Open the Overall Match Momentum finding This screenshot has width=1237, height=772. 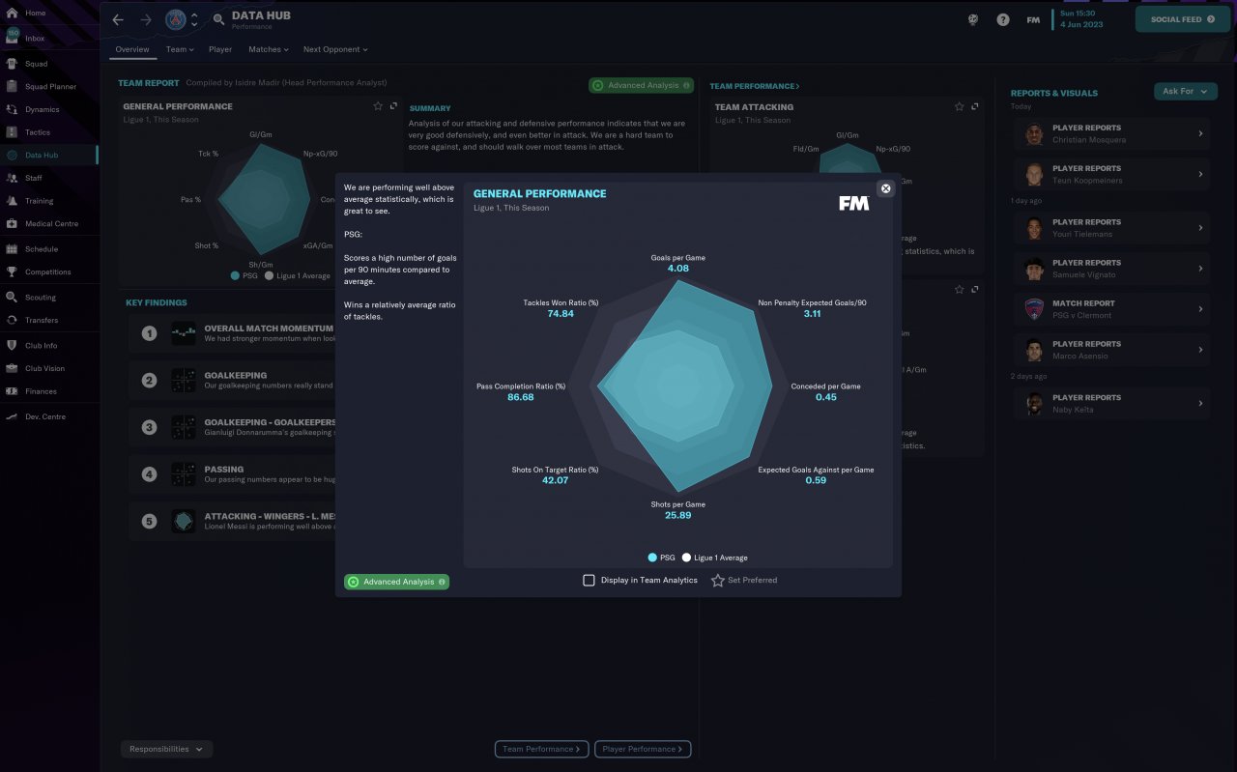click(x=234, y=333)
